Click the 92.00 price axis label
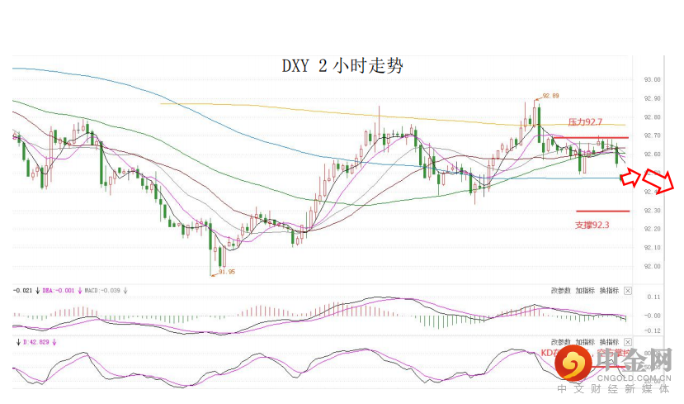684x404 pixels. (x=652, y=266)
